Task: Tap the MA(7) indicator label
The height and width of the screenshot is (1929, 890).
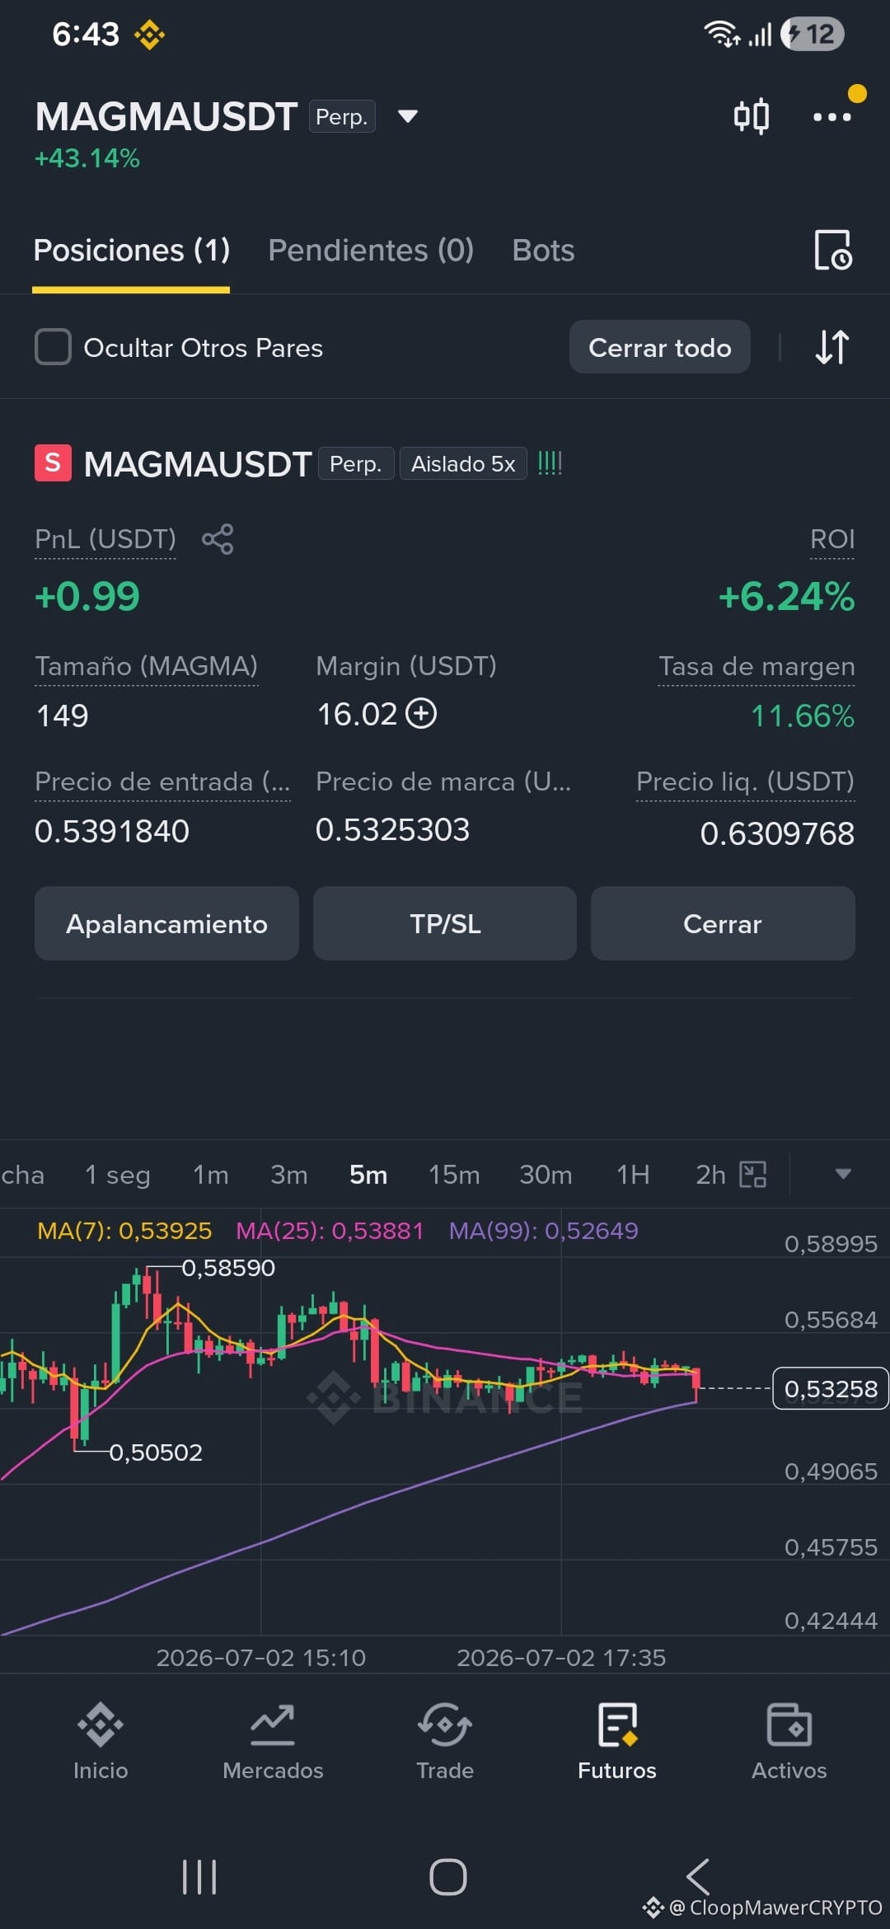Action: (x=124, y=1231)
